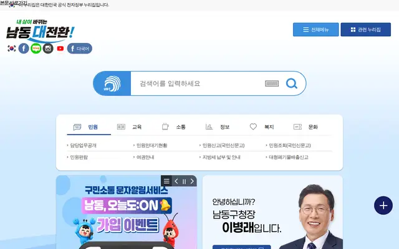Open the 지방세 납부 및 안내 link
Image resolution: width=399 pixels, height=249 pixels.
pyautogui.click(x=220, y=157)
